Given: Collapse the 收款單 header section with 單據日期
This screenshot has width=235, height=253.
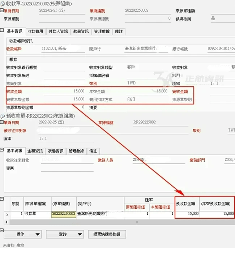Looking at the screenshot, I should coord(2,11).
